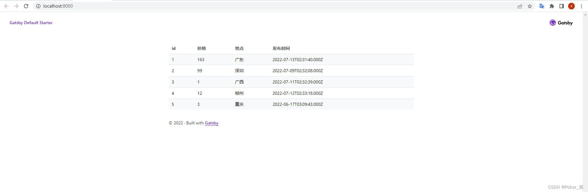Click the 发布时间 column header

(x=281, y=48)
